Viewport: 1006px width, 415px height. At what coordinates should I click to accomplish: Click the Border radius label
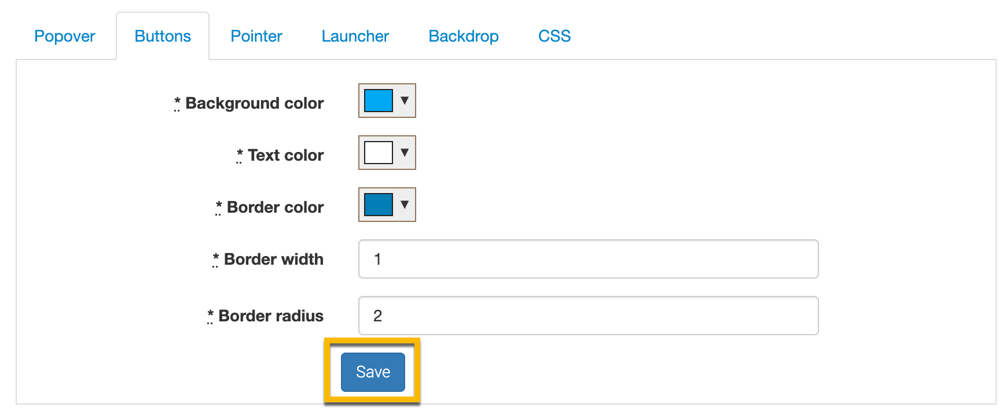271,316
